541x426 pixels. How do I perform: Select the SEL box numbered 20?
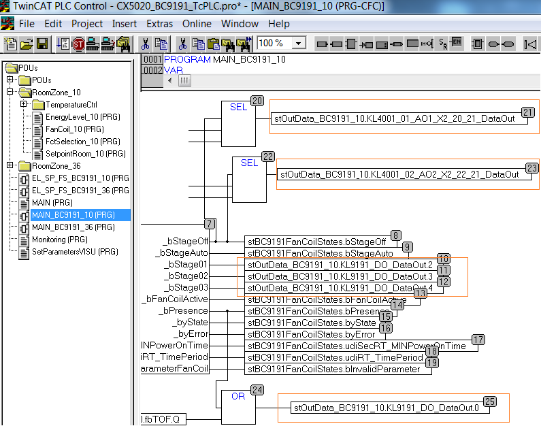(238, 123)
